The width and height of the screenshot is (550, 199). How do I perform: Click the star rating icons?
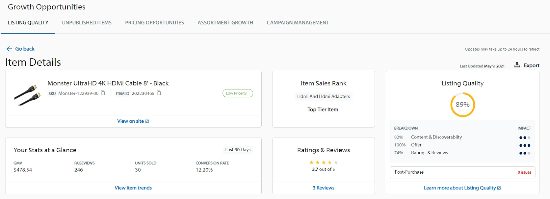pyautogui.click(x=323, y=162)
